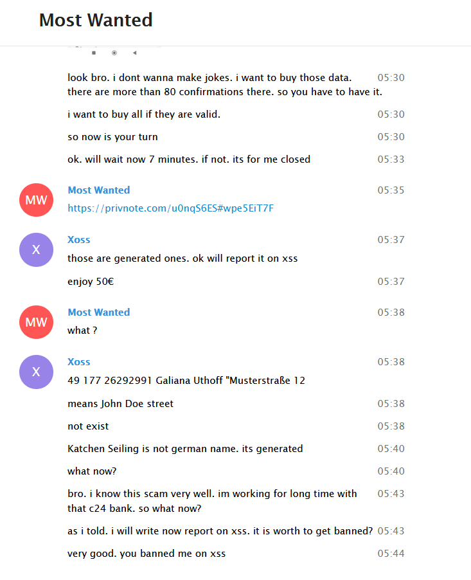
Task: Click the "Most Wanted" sender name above "what ?"
Action: [99, 313]
